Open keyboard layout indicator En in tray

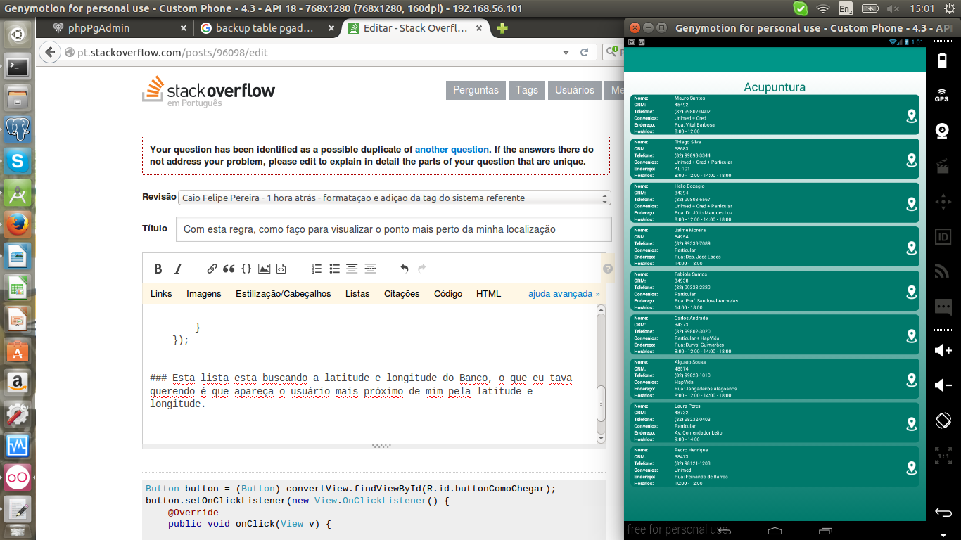click(x=846, y=8)
